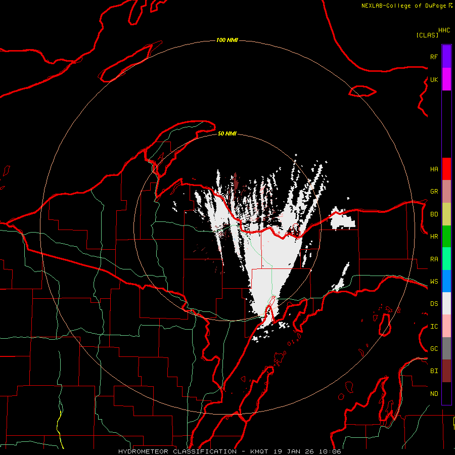455x455 pixels.
Task: Click the HR legend label
Action: click(434, 237)
